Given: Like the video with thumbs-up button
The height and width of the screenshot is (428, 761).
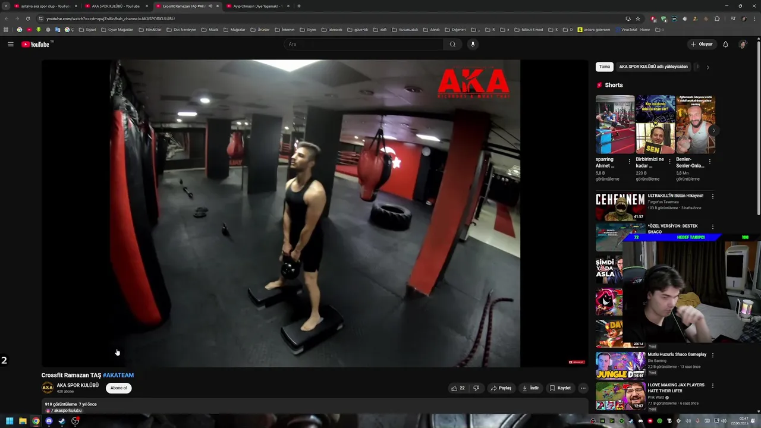Looking at the screenshot, I should tap(458, 388).
